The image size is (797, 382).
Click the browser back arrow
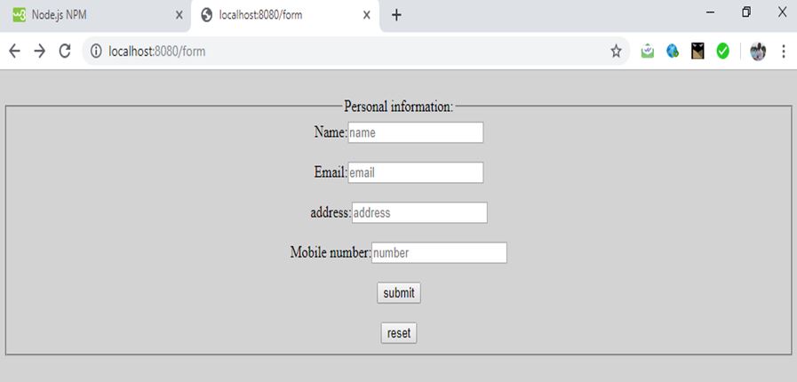14,52
